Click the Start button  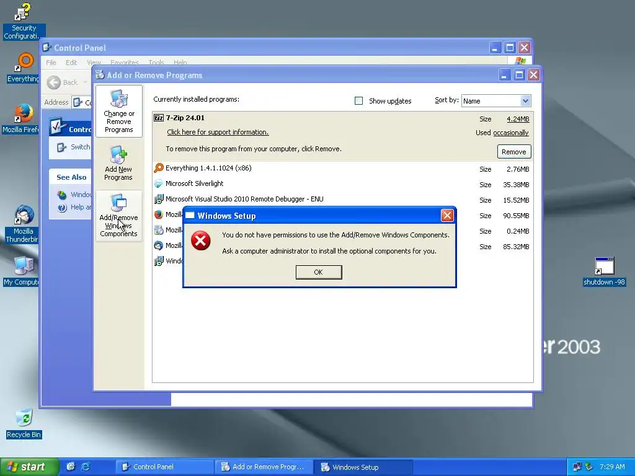pyautogui.click(x=29, y=467)
